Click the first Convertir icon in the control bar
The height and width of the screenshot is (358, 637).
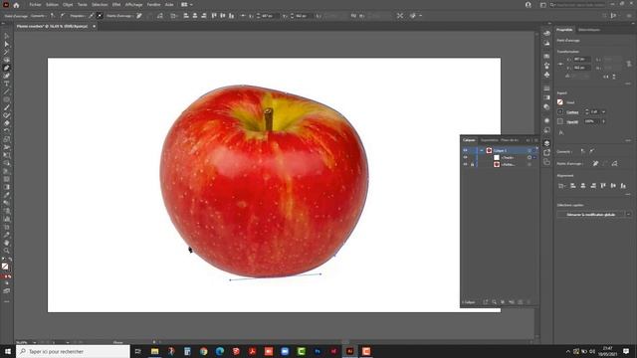pyautogui.click(x=53, y=16)
